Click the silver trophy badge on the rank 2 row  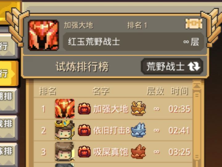138,130
